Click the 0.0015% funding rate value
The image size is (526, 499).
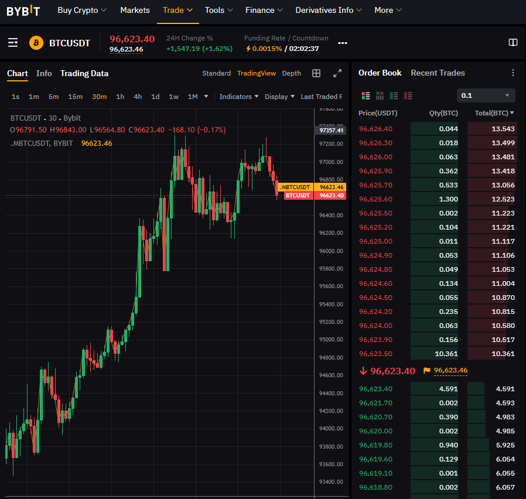click(267, 49)
